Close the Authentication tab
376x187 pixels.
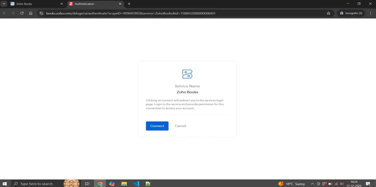tap(120, 4)
